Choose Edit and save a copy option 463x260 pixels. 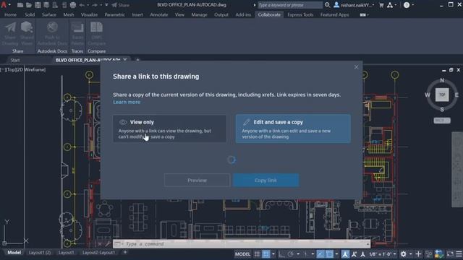point(293,129)
